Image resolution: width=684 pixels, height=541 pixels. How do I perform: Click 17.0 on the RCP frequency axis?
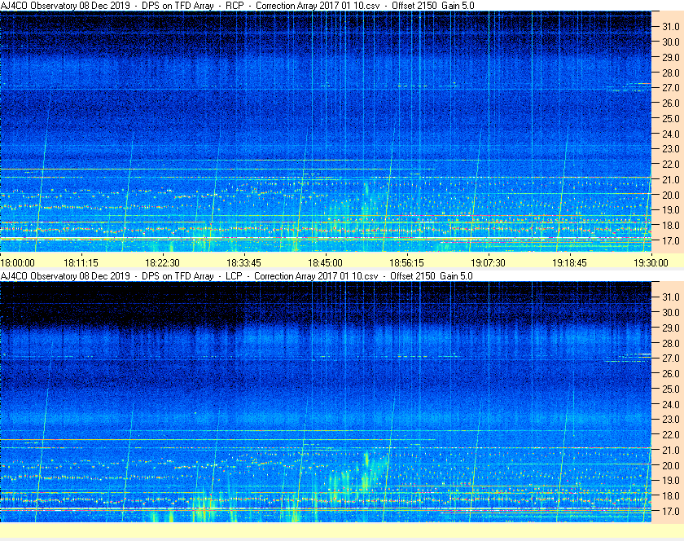pos(671,240)
